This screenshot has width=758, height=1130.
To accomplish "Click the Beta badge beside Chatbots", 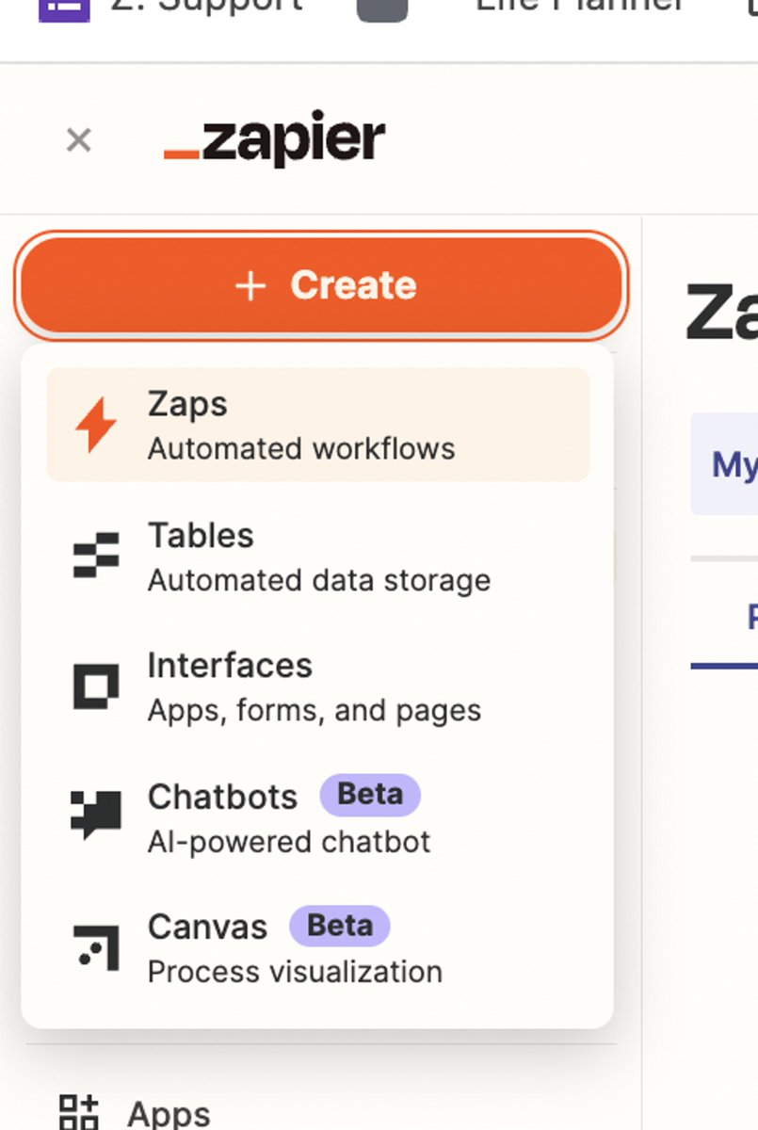I will point(370,796).
